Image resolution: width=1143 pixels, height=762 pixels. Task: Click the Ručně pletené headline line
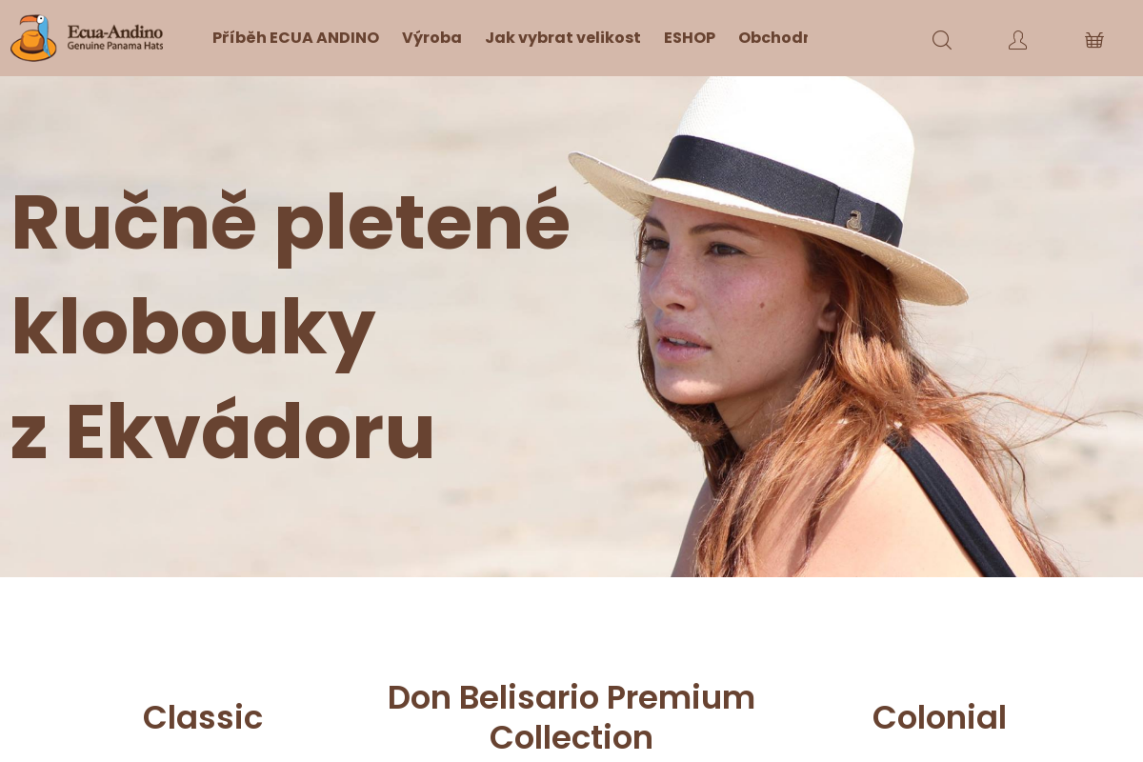pos(291,224)
